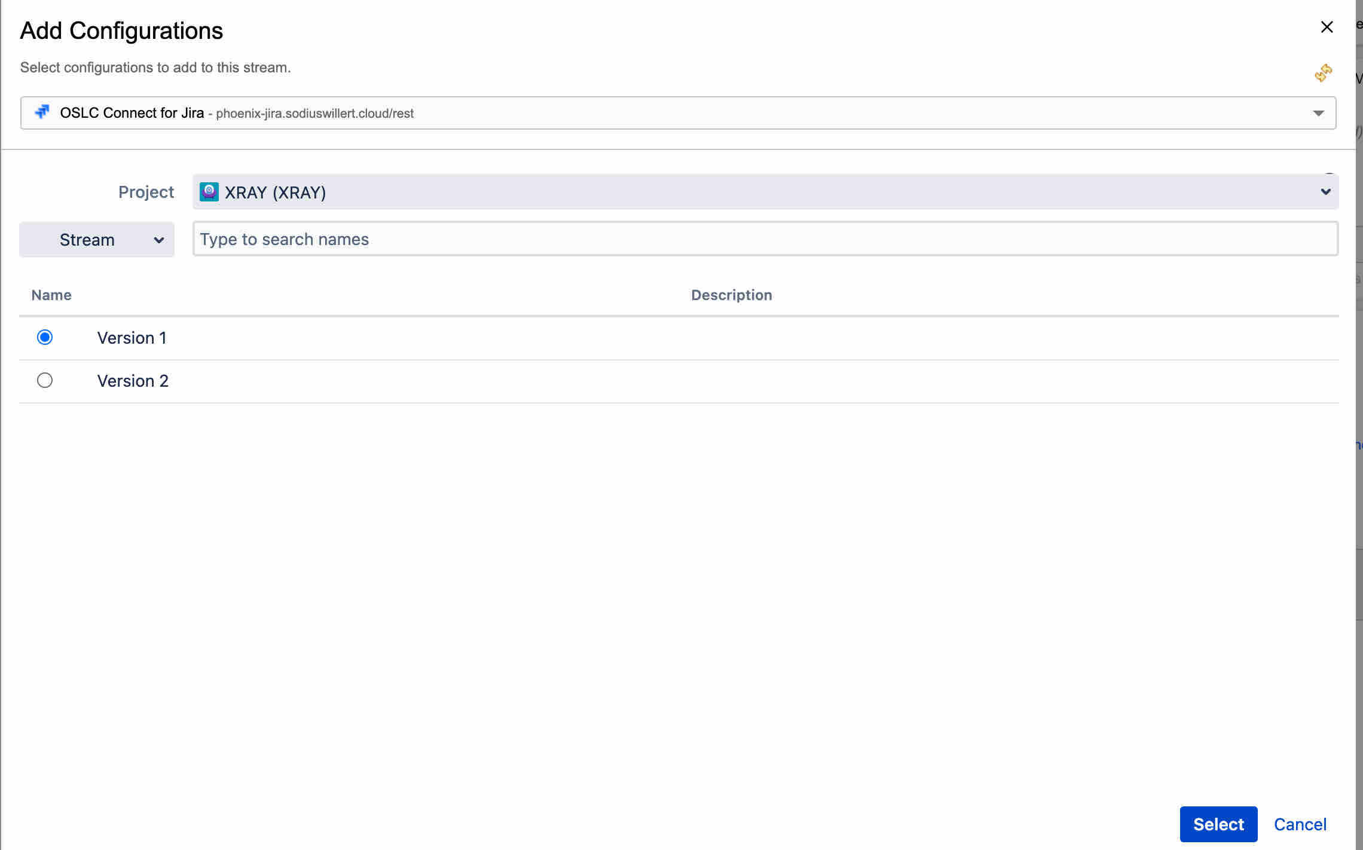This screenshot has height=850, width=1363.
Task: Focus the search names input field
Action: click(765, 239)
